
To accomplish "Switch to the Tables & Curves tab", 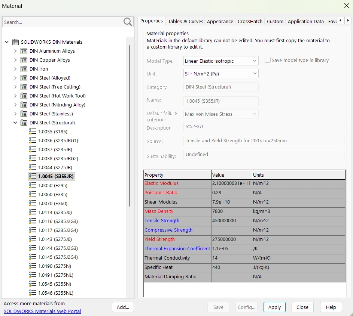I will pos(186,22).
